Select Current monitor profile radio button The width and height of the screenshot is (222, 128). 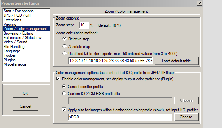pyautogui.click(x=64, y=86)
